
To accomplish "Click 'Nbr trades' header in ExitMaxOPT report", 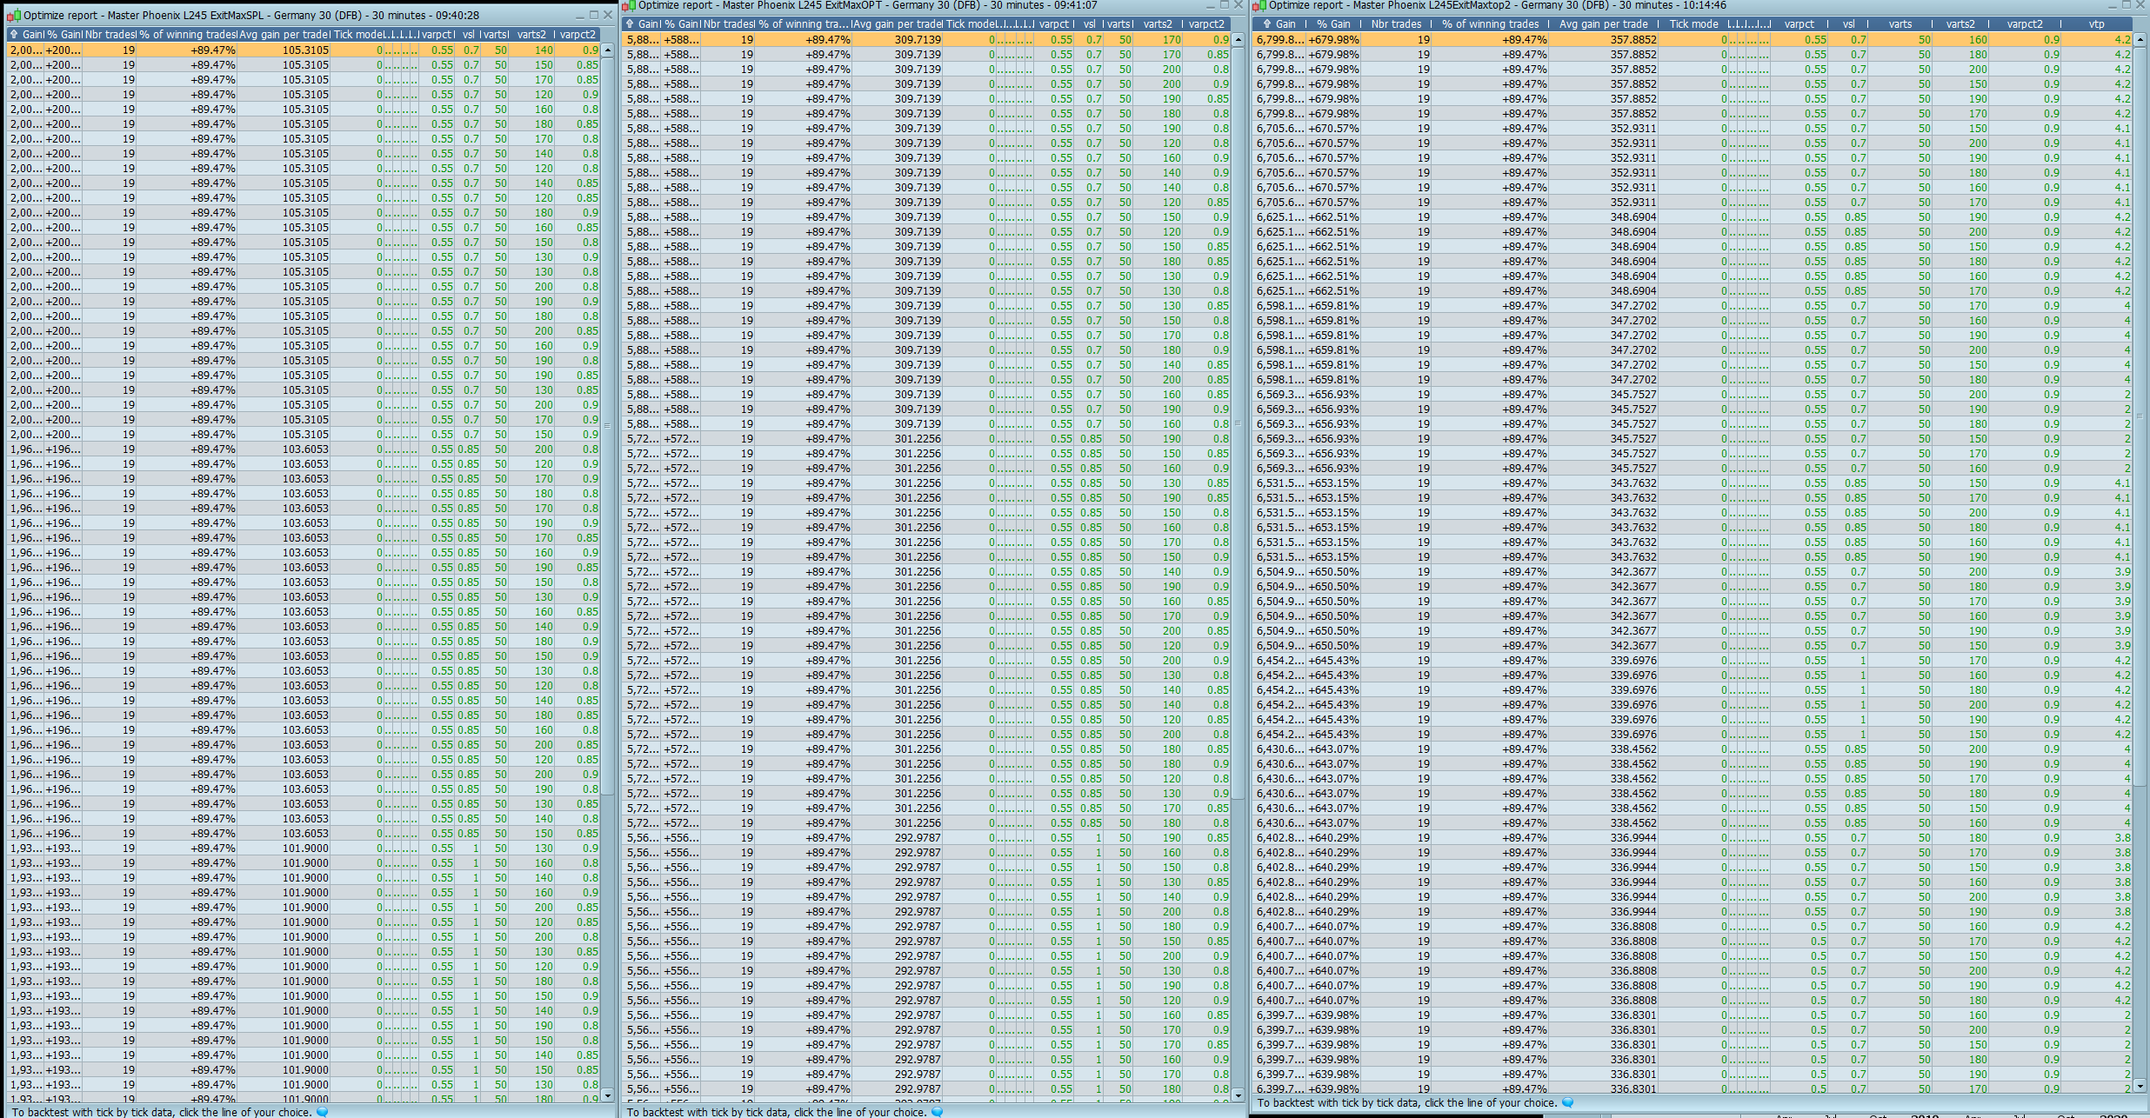I will tap(728, 24).
